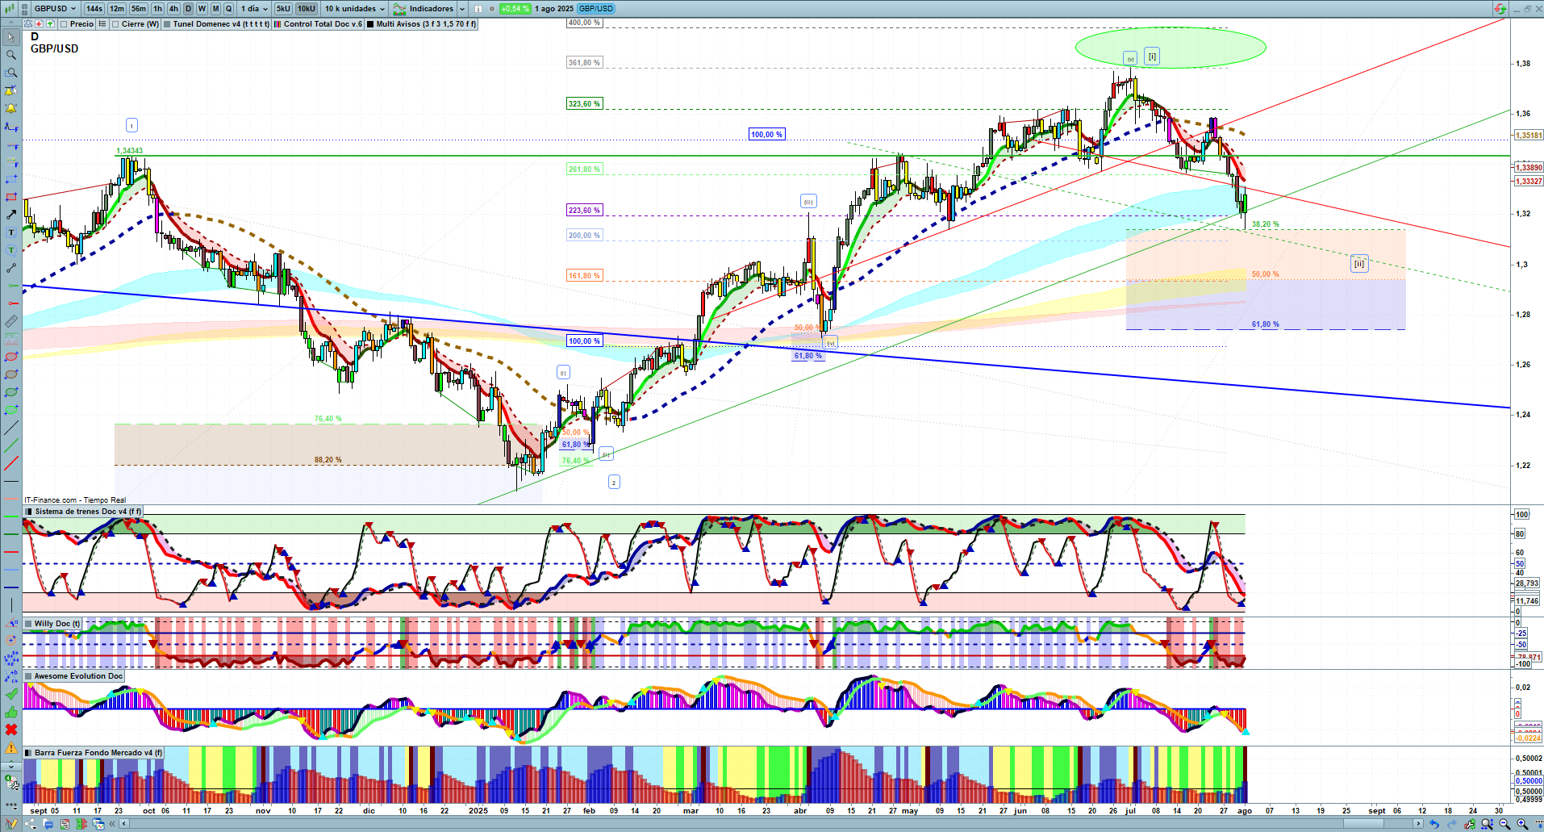Screen dimensions: 1544x832
Task: Click the Multi Avisos indicator label
Action: (426, 24)
